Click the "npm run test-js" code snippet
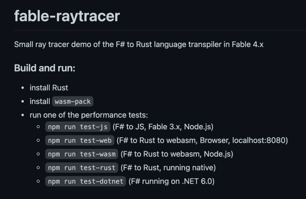306x199 pixels. [x=78, y=127]
